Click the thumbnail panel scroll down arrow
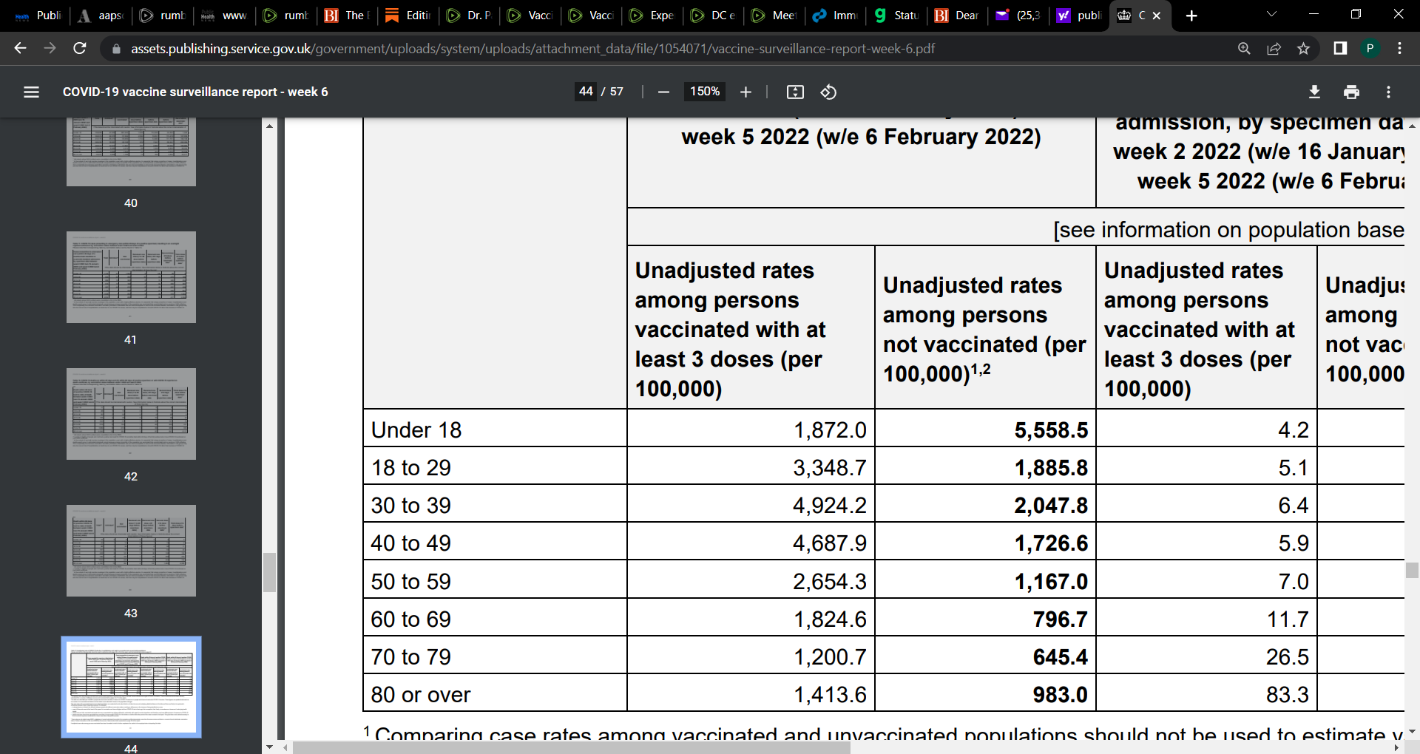This screenshot has height=754, width=1420. pyautogui.click(x=269, y=747)
